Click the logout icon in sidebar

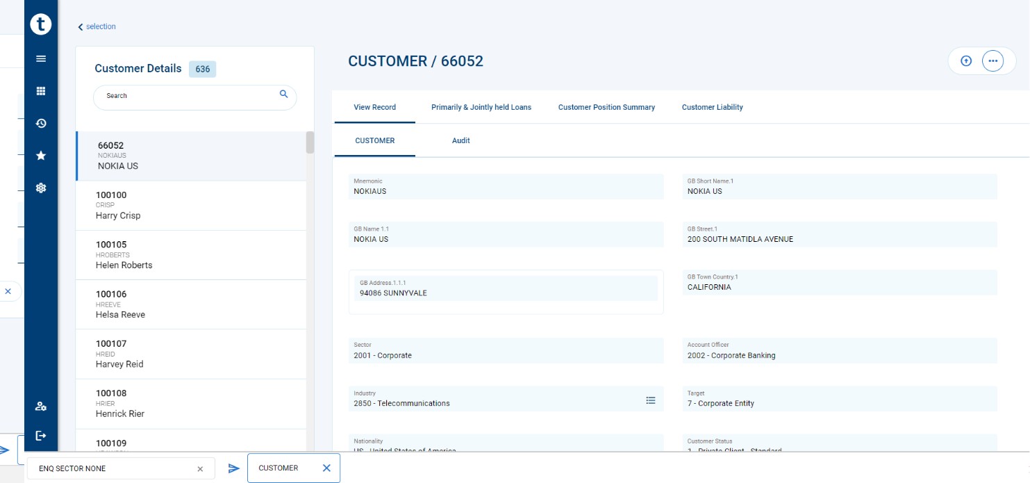pyautogui.click(x=41, y=436)
